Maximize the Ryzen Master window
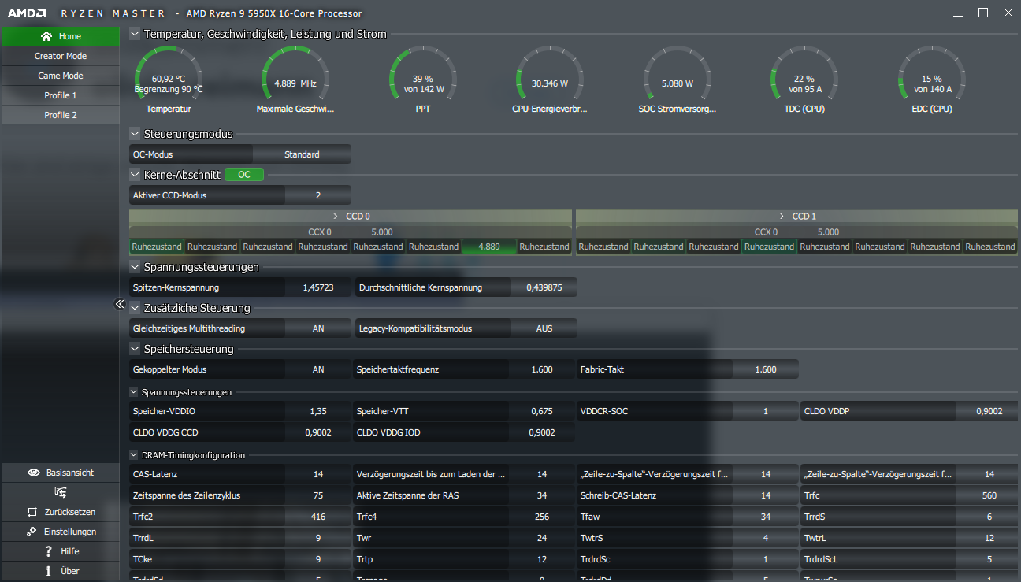 [x=983, y=13]
